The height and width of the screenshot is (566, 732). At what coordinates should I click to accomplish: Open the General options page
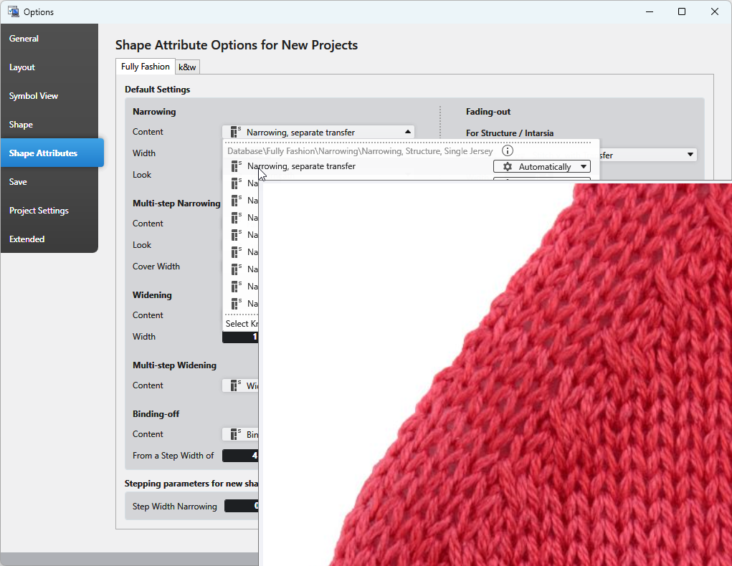[x=24, y=39]
